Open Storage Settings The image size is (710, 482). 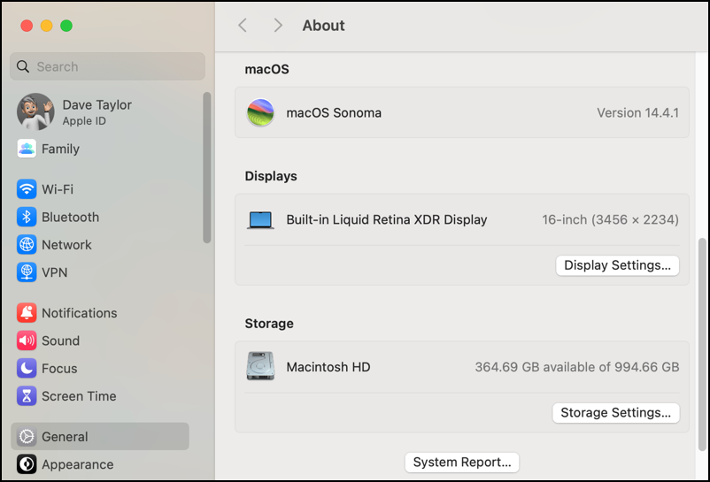[x=616, y=412]
